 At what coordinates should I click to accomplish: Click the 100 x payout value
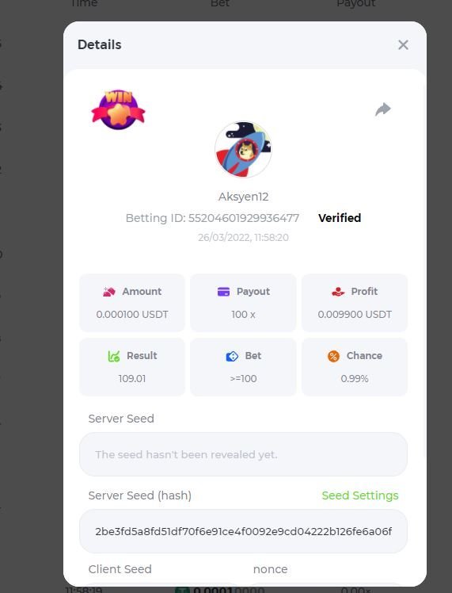[243, 314]
